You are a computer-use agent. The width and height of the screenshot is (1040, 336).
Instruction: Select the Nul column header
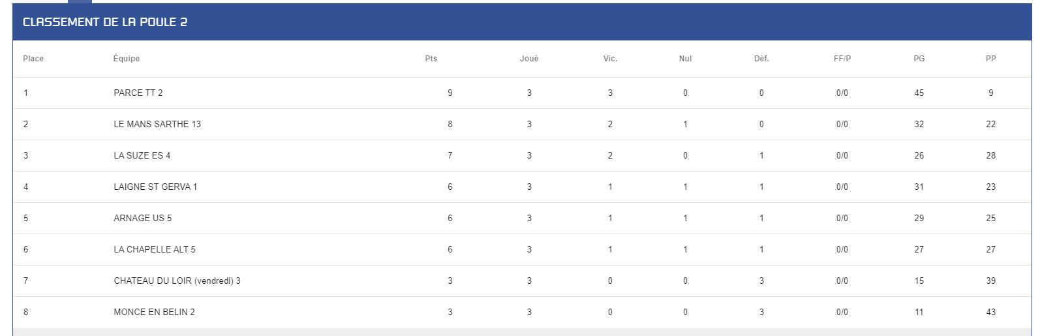click(x=685, y=59)
